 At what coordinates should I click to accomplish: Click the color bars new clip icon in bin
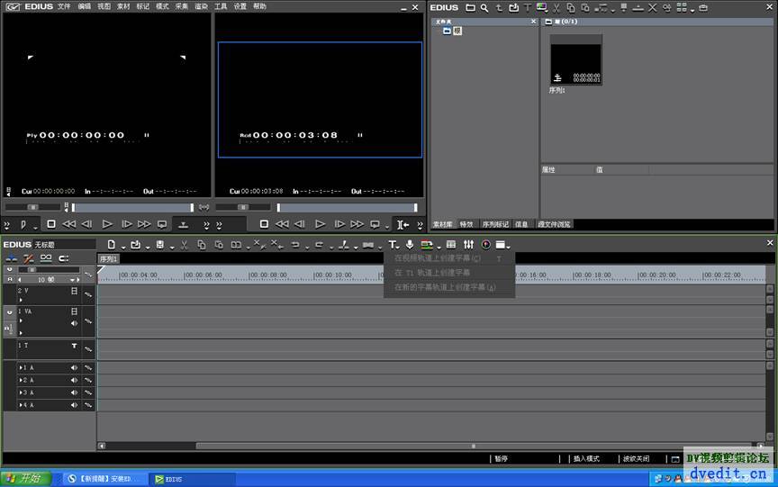[541, 7]
